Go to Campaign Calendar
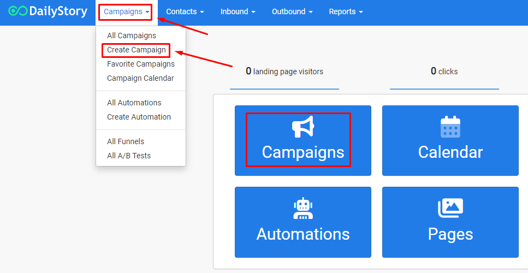 140,78
